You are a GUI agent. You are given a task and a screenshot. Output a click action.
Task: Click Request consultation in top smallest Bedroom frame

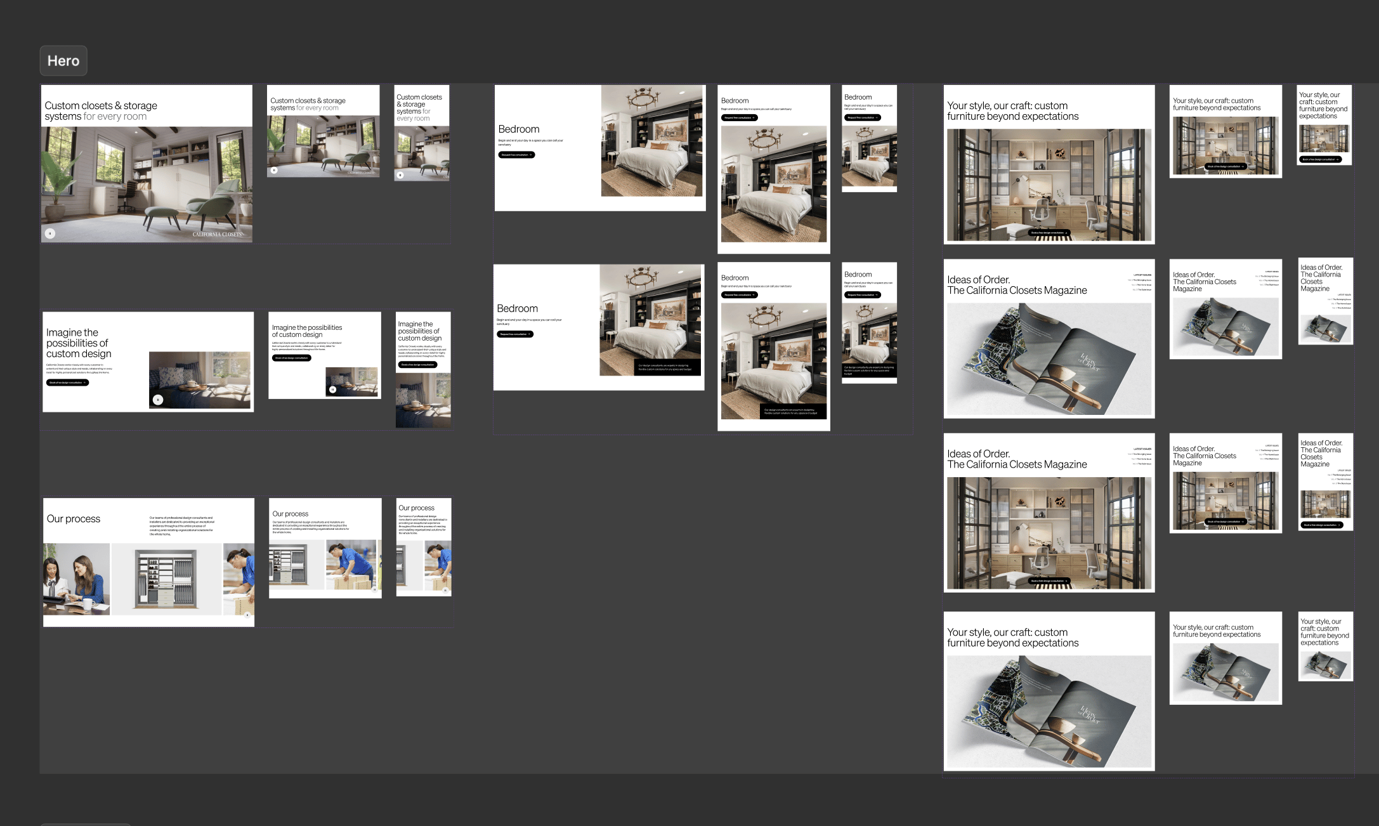click(x=863, y=117)
